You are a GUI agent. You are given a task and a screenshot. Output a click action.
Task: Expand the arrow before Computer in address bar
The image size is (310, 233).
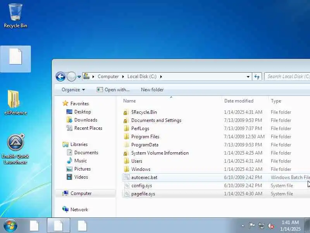coord(93,77)
